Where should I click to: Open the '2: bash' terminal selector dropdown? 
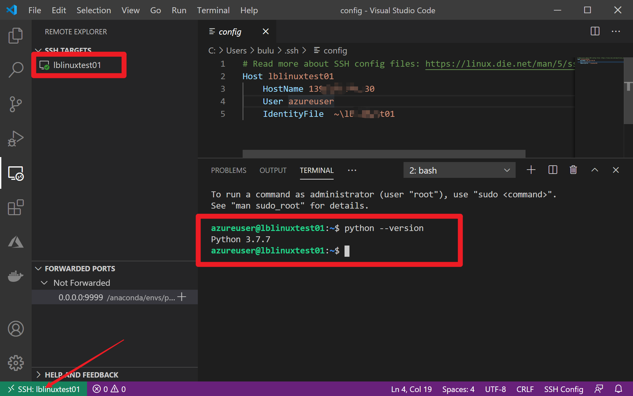click(459, 170)
